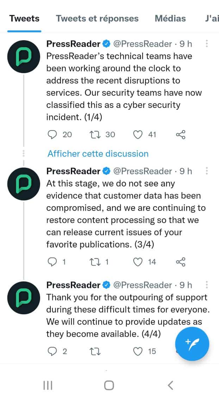
Task: Switch to the Médias tab
Action: [170, 18]
